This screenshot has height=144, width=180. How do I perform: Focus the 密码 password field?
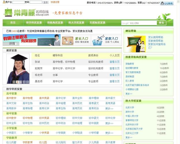pyautogui.click(x=36, y=2)
